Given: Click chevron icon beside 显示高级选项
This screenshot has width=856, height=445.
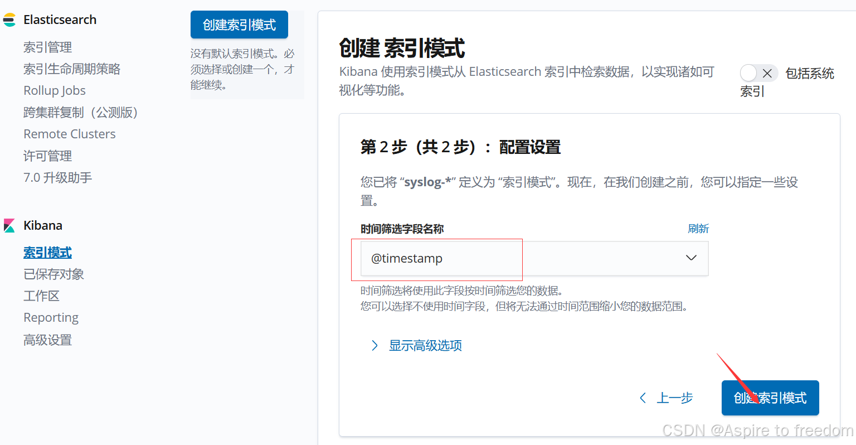Looking at the screenshot, I should pyautogui.click(x=374, y=346).
